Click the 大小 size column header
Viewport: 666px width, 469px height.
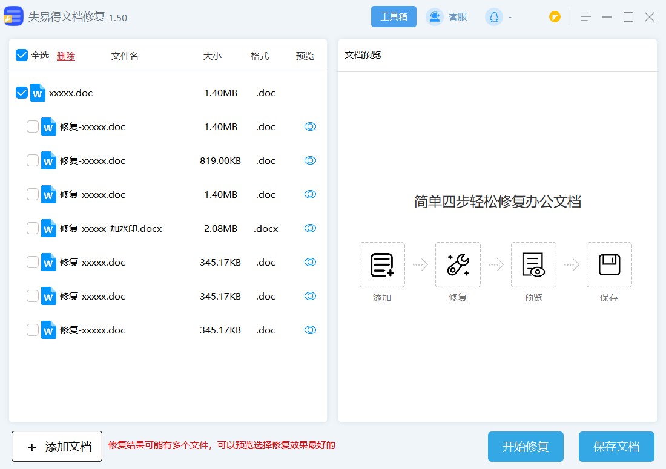[212, 56]
